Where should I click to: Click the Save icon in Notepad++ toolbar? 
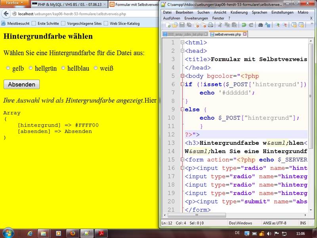(181, 25)
